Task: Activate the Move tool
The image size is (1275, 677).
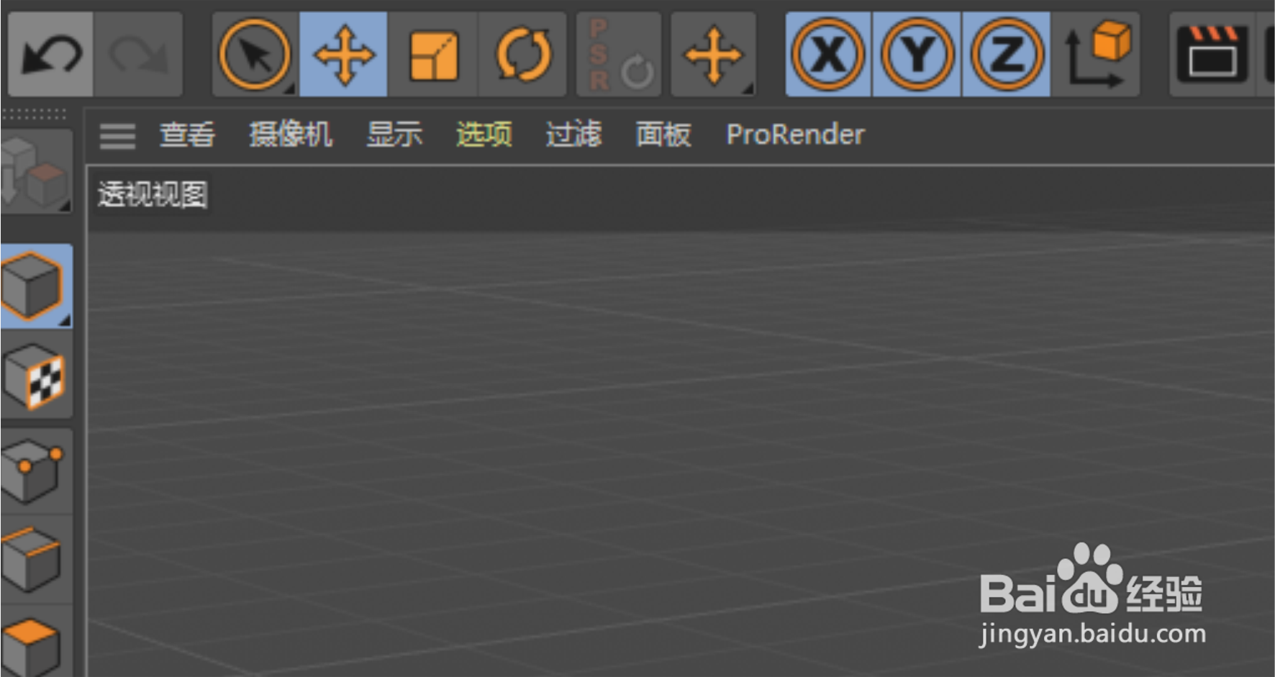Action: click(344, 54)
